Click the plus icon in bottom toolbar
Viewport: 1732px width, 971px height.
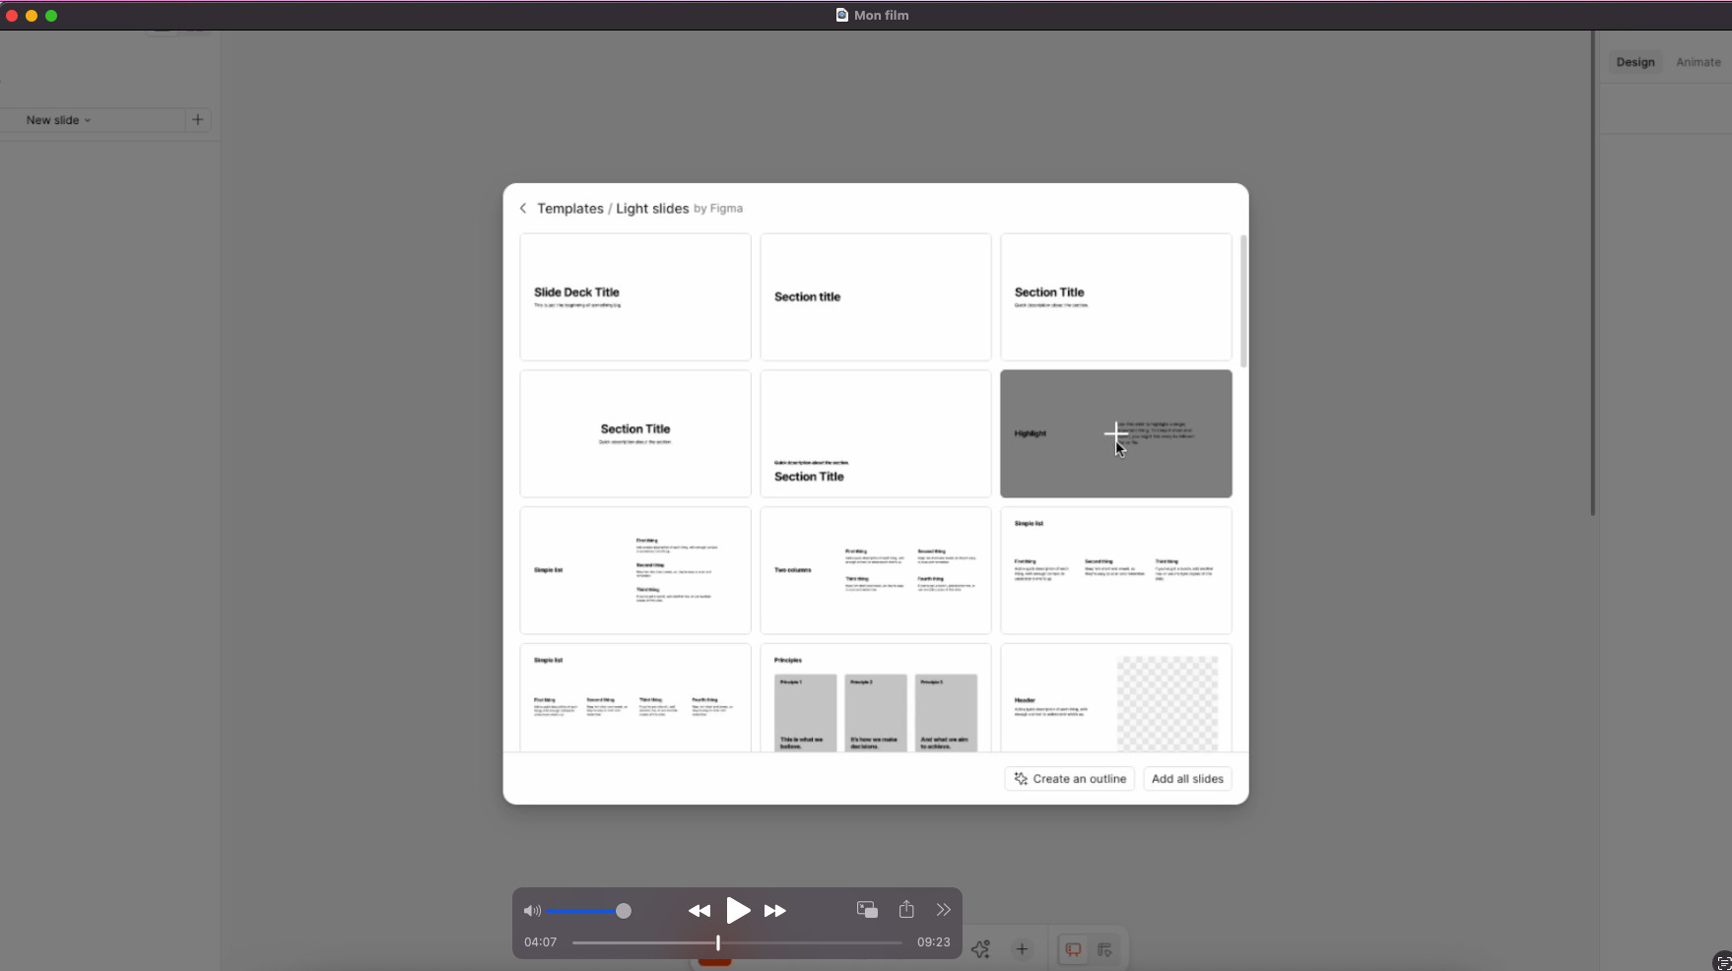1023,949
